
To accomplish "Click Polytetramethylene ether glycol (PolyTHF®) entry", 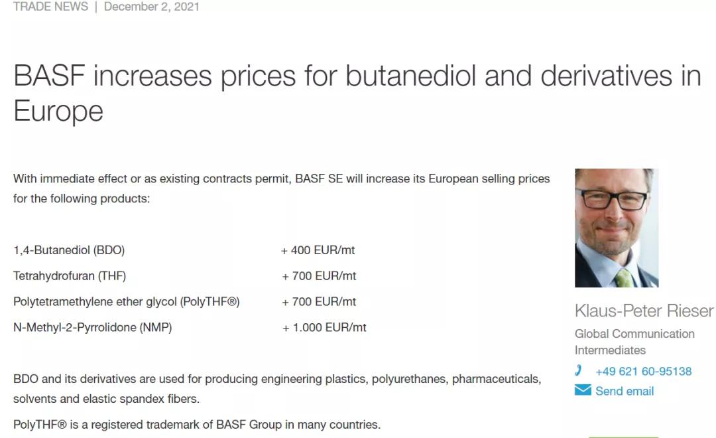I will [126, 301].
